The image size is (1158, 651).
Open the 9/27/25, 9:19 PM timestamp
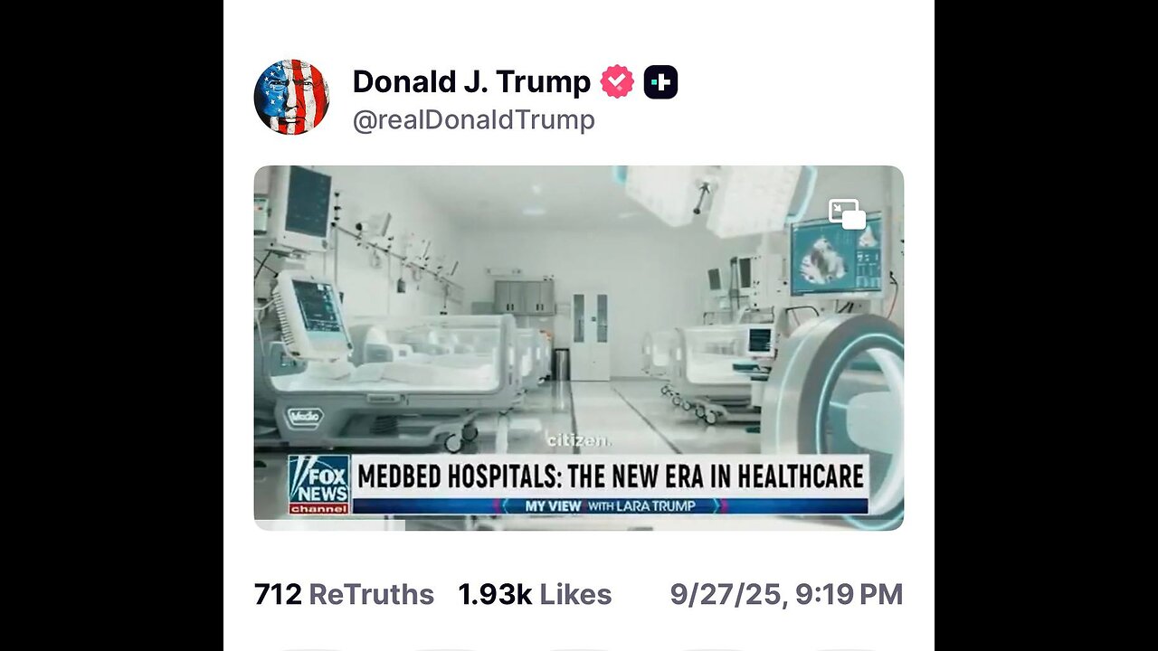(x=786, y=595)
